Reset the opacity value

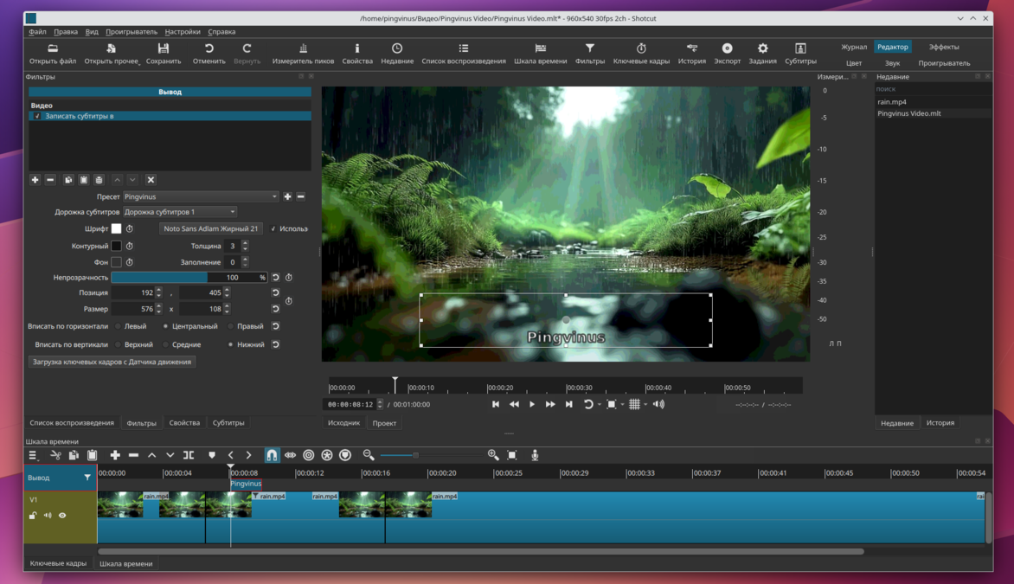point(275,278)
